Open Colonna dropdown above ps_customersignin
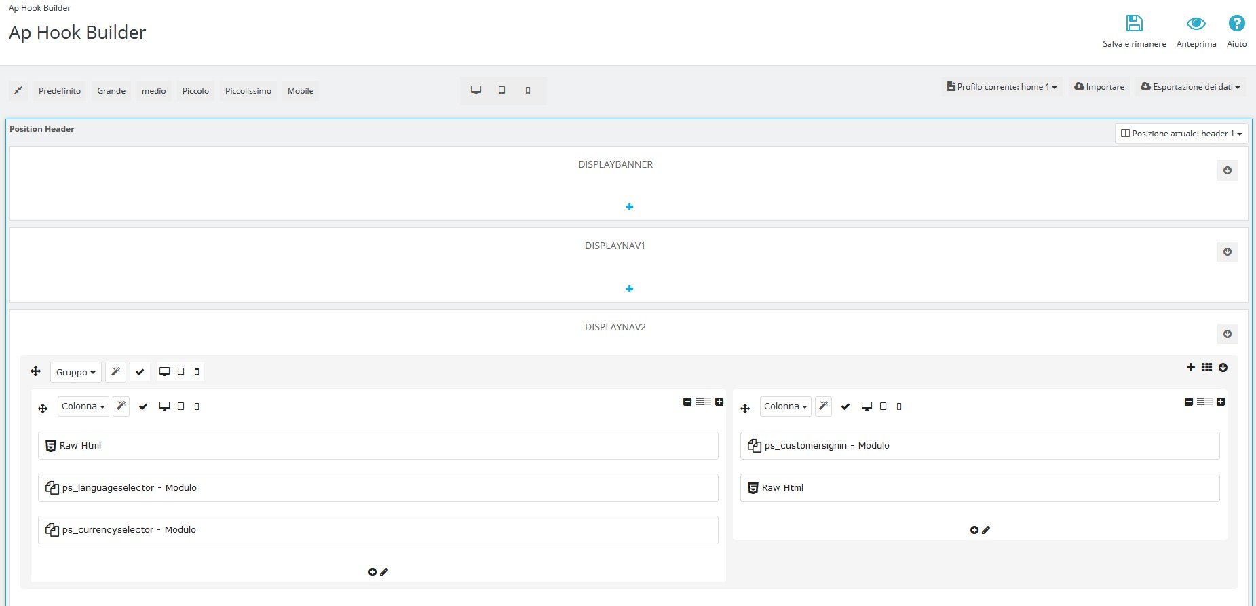This screenshot has height=606, width=1256. pyautogui.click(x=785, y=406)
